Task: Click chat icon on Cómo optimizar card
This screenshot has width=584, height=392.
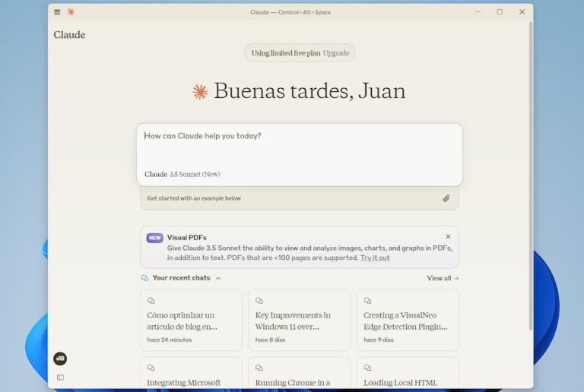Action: click(151, 301)
